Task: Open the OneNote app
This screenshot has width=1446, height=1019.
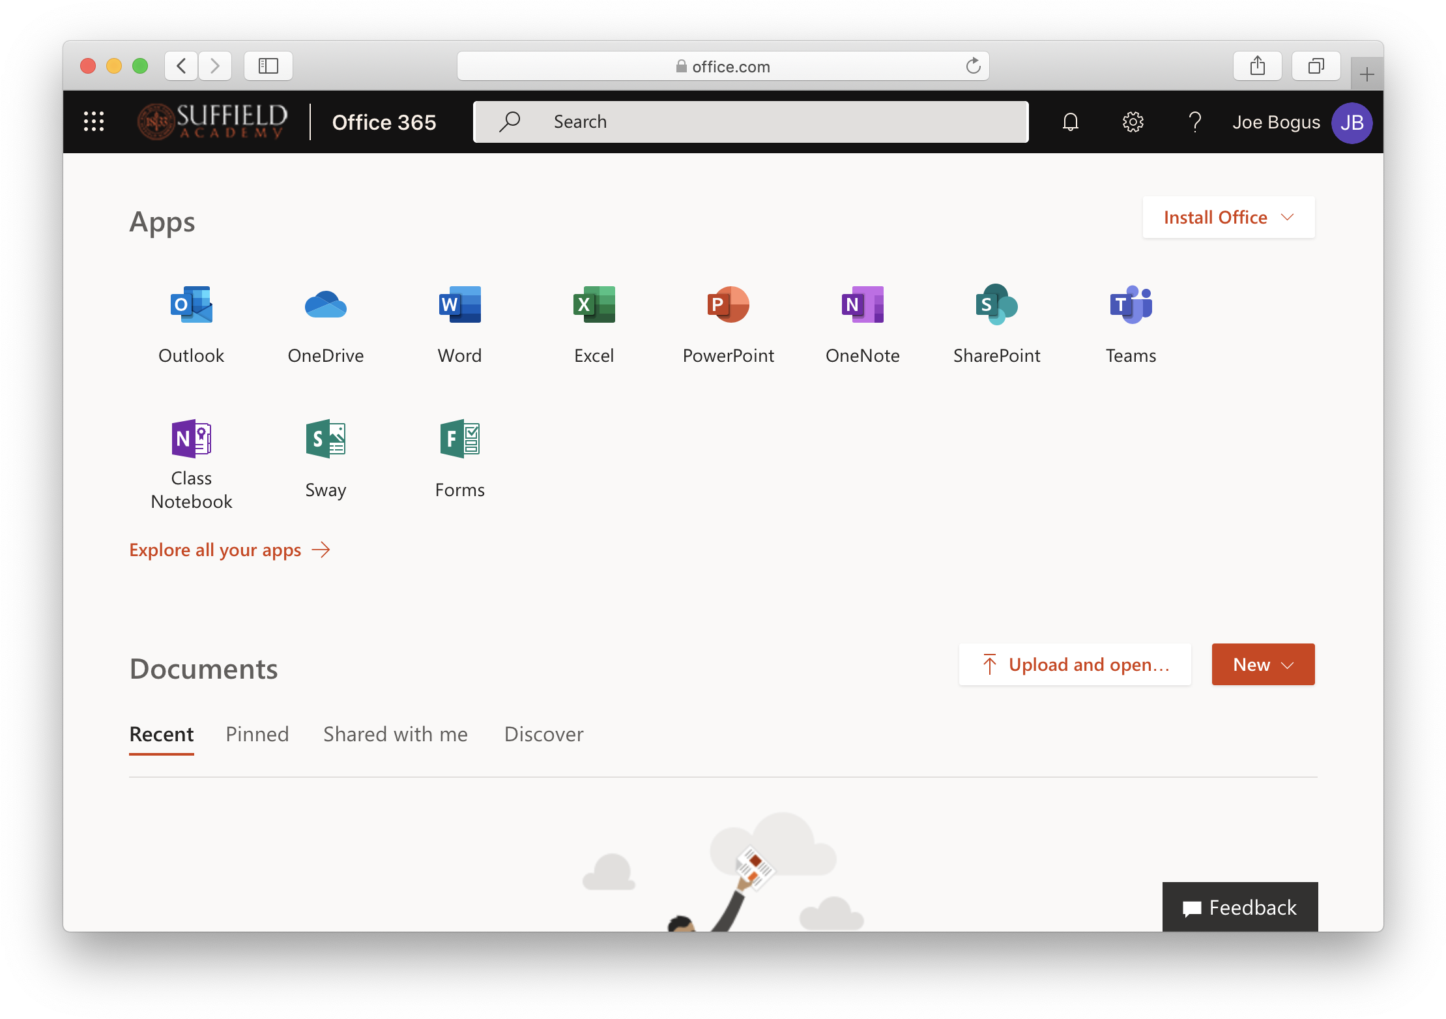Action: 862,324
